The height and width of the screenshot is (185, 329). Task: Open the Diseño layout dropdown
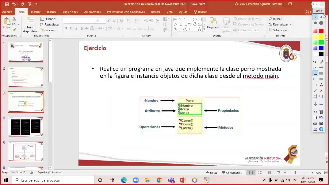48,19
